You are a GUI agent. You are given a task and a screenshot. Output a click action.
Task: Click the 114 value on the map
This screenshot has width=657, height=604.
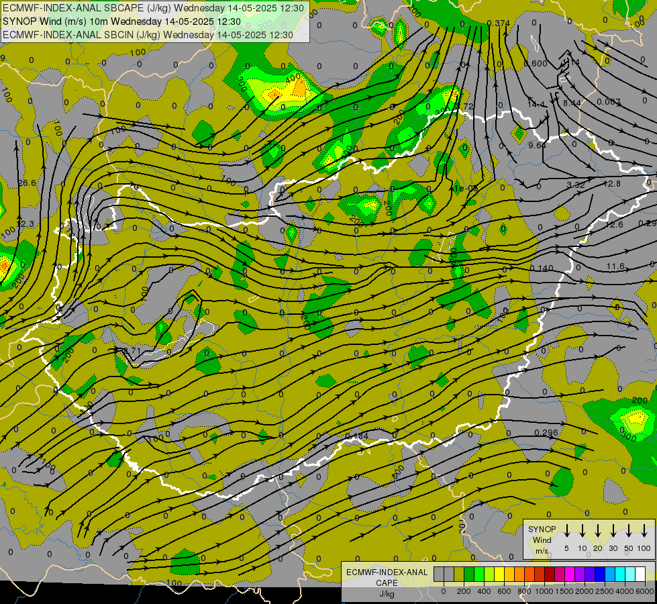point(571,62)
